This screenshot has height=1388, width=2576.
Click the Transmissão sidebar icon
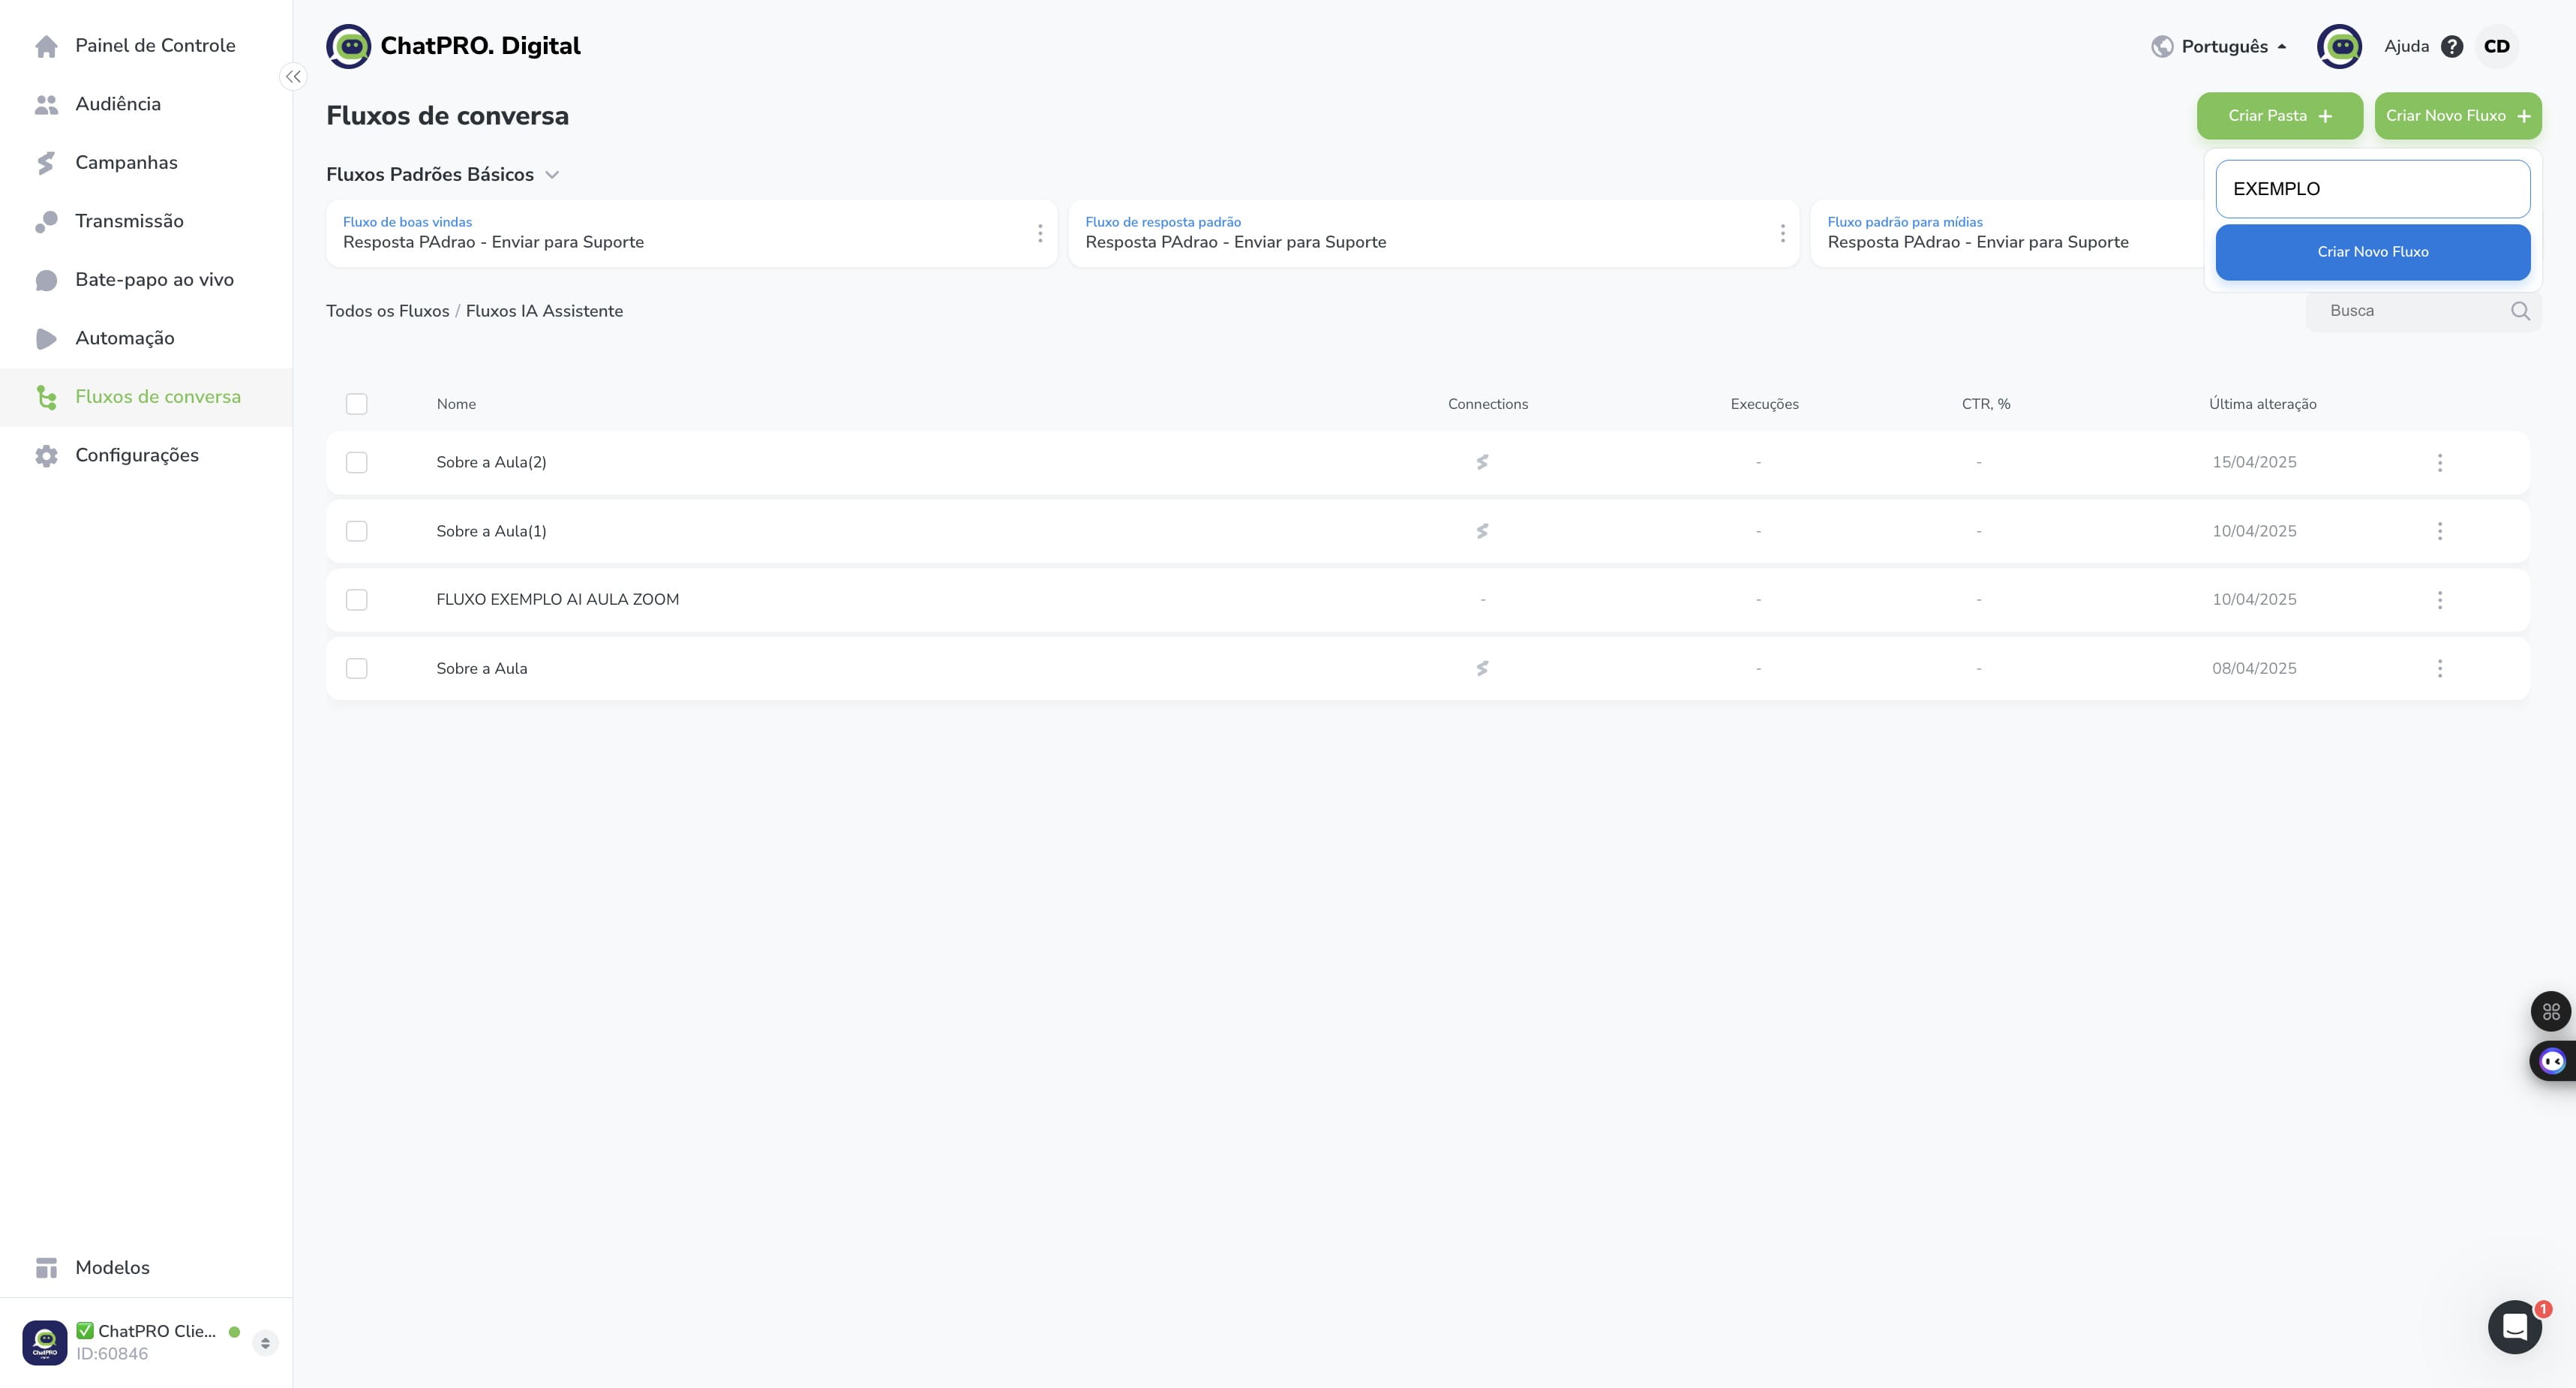click(x=46, y=221)
